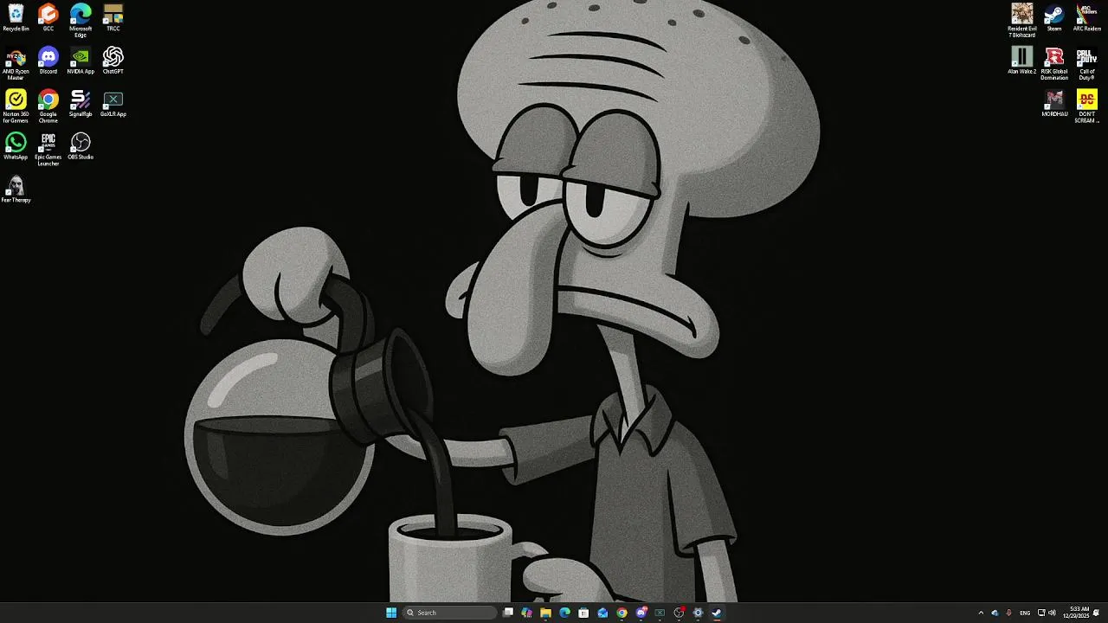Image resolution: width=1108 pixels, height=623 pixels.
Task: Open the volume tray icon
Action: click(1052, 613)
